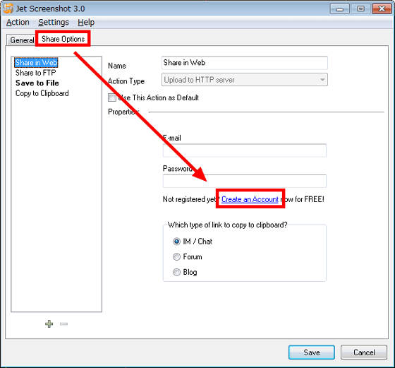Screen dimensions: 395x368
Task: Switch to the Share Options tab
Action: coord(63,39)
